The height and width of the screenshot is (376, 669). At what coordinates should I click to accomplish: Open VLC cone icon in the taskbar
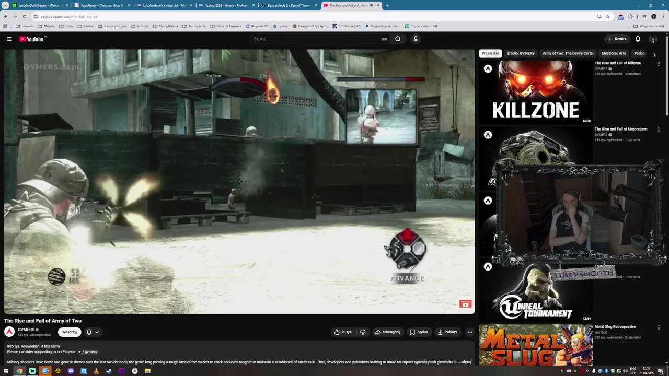click(96, 371)
